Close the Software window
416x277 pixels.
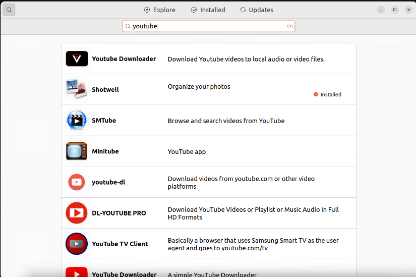click(408, 10)
